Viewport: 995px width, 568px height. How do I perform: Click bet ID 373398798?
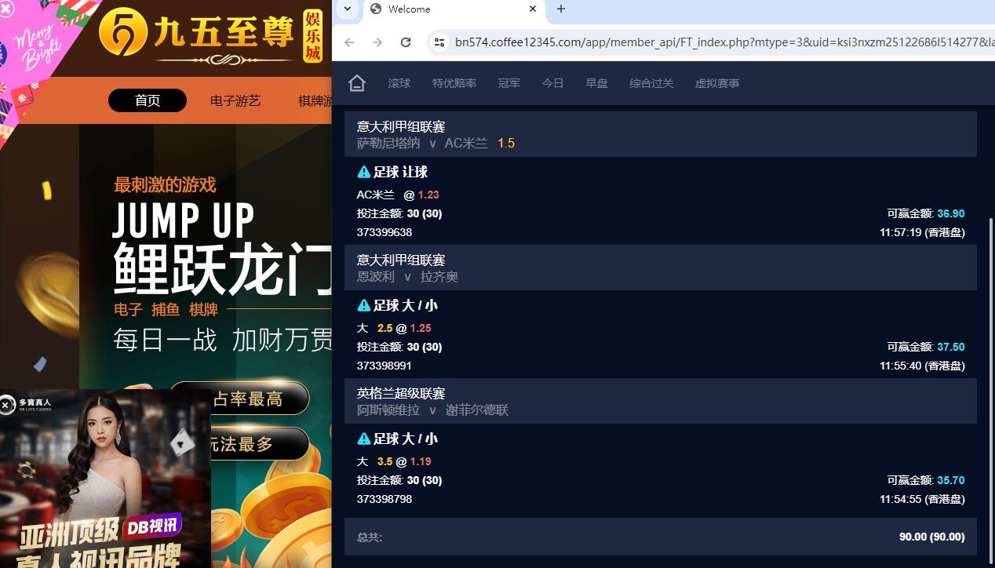tap(385, 499)
